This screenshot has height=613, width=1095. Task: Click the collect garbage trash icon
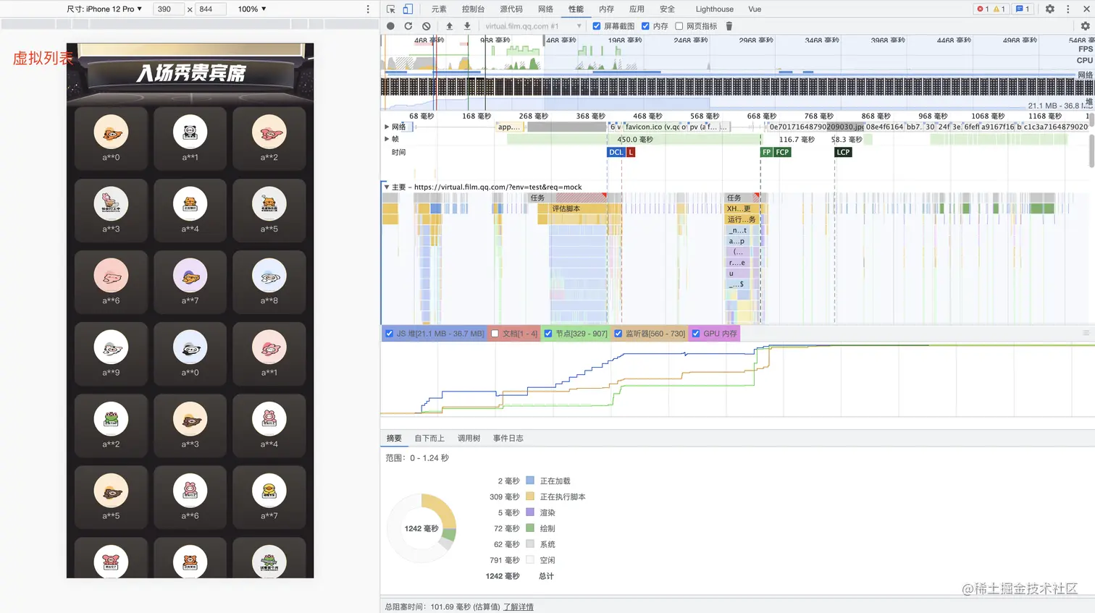click(729, 26)
